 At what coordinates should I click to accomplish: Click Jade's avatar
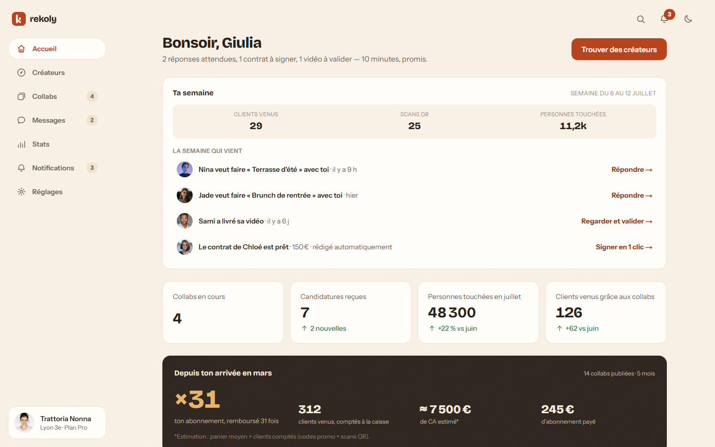point(185,195)
